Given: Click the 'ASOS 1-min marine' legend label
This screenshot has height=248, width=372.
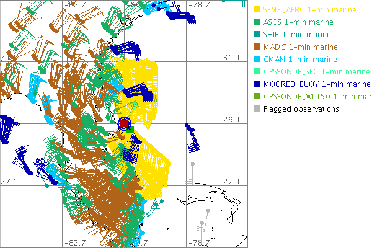Looking at the screenshot, I should pos(298,22).
